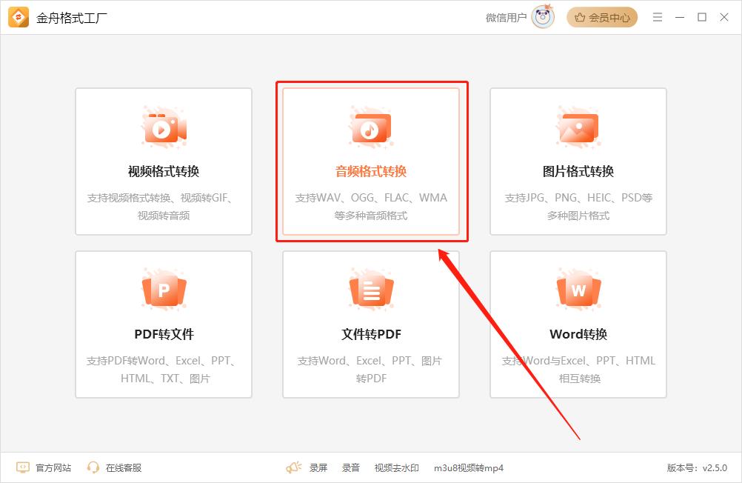Click the 金舟格式工厂 title text
The width and height of the screenshot is (742, 483).
(72, 18)
